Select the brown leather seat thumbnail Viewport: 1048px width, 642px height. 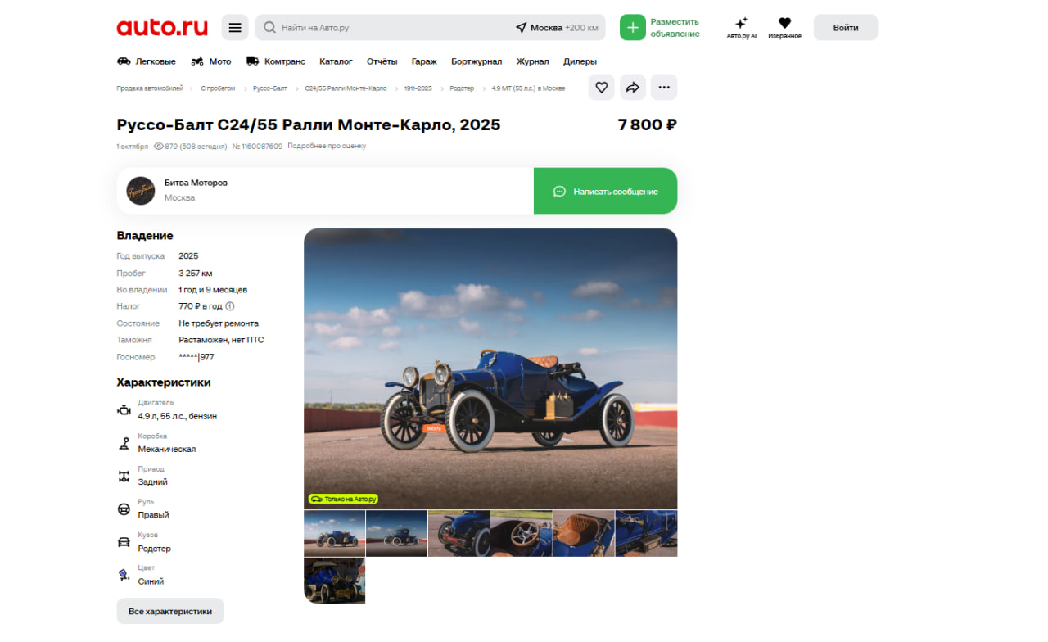coord(584,534)
